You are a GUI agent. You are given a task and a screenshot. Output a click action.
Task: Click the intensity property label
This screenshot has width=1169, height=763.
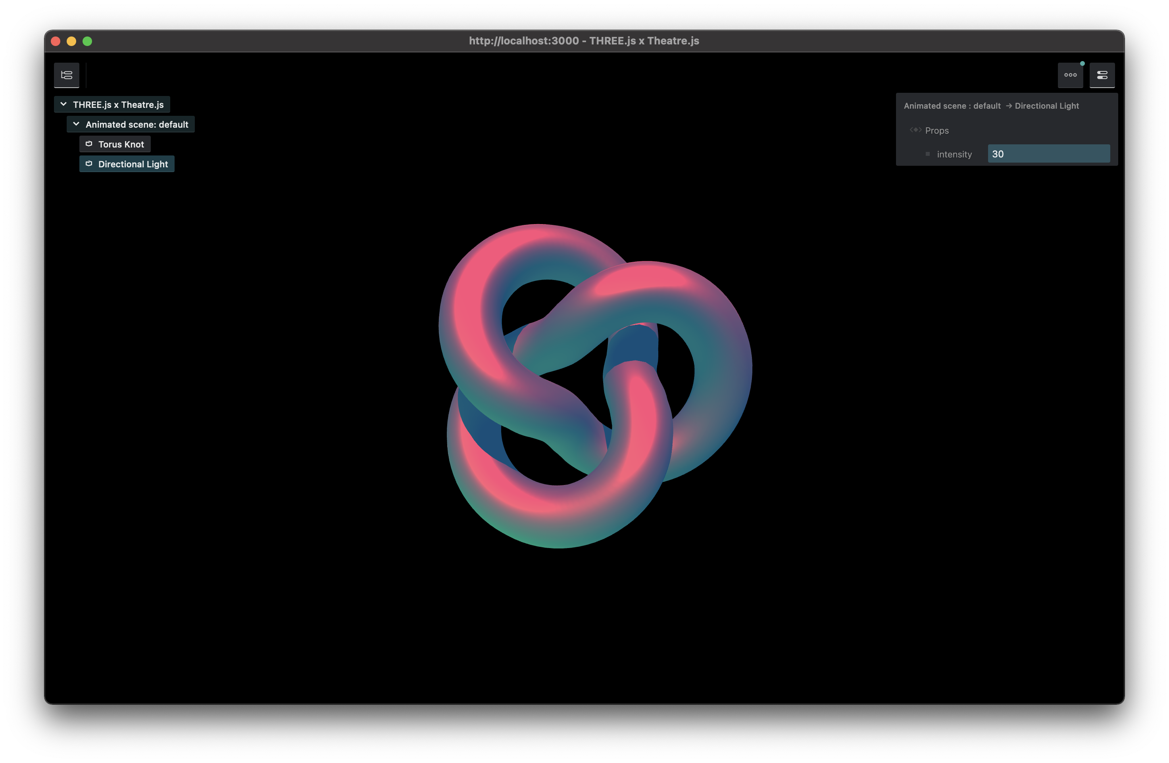click(x=954, y=154)
